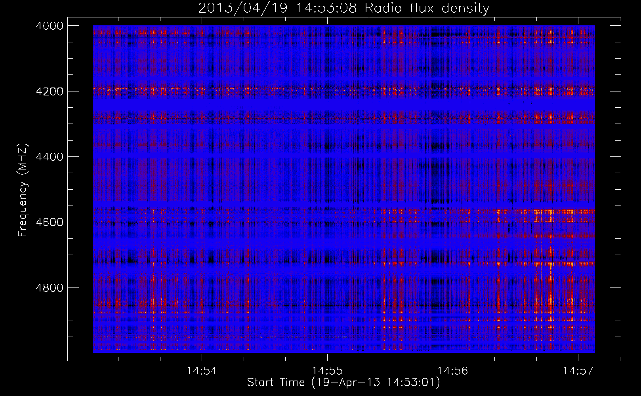Click the 14:55 time tick label
Image resolution: width=641 pixels, height=396 pixels.
(x=327, y=371)
